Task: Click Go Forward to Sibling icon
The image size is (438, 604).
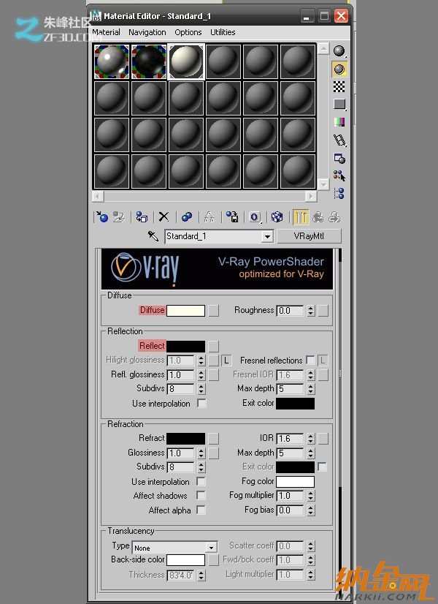Action: [x=334, y=217]
